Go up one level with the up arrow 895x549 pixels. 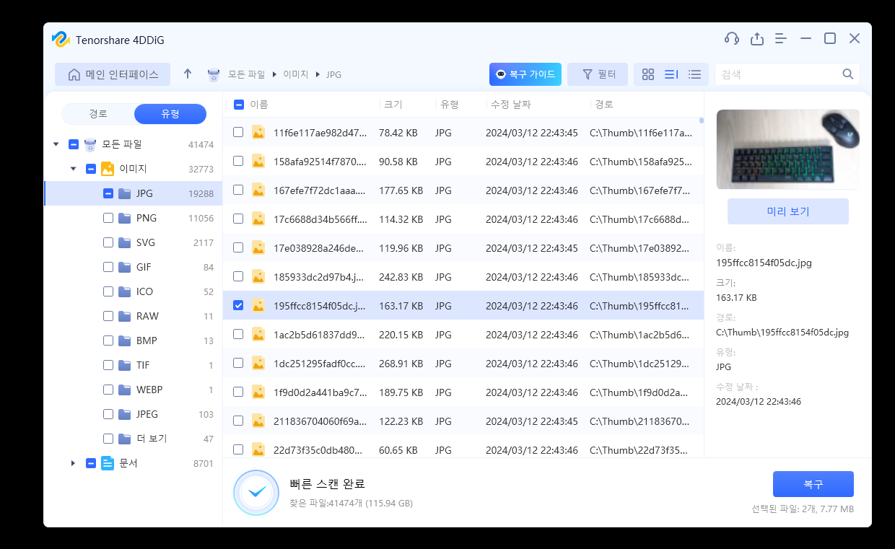point(188,74)
